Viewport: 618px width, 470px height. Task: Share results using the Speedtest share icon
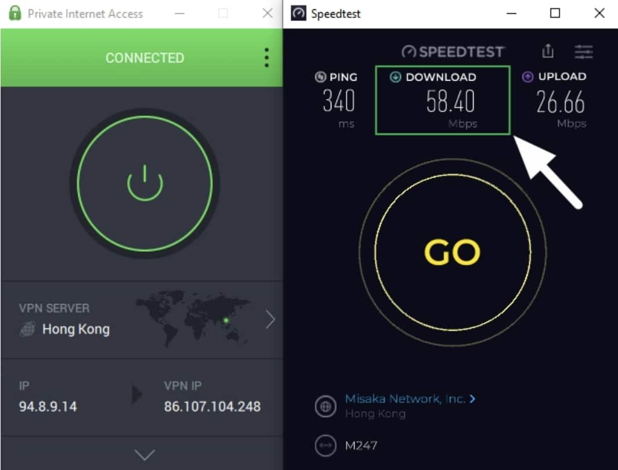[x=547, y=51]
